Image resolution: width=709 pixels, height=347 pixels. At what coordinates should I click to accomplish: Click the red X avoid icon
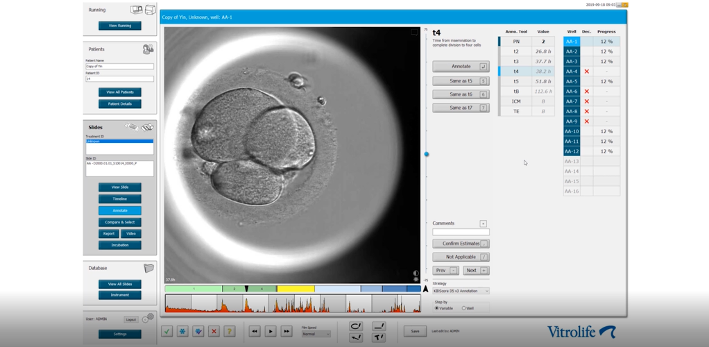[214, 332]
